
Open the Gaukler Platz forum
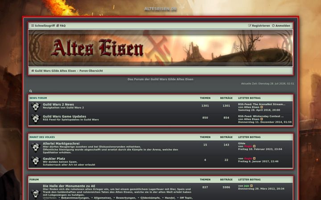click(54, 159)
